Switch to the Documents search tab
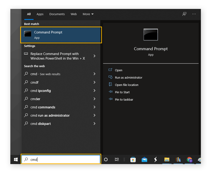This screenshot has width=211, height=173. coord(57,14)
